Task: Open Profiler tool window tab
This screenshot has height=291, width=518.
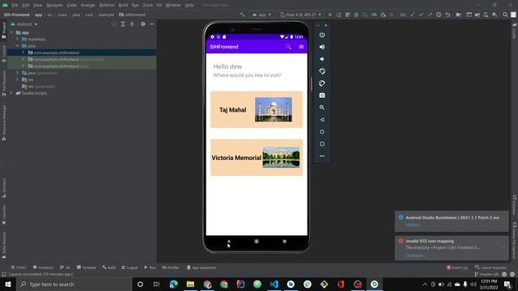Action: (x=171, y=268)
